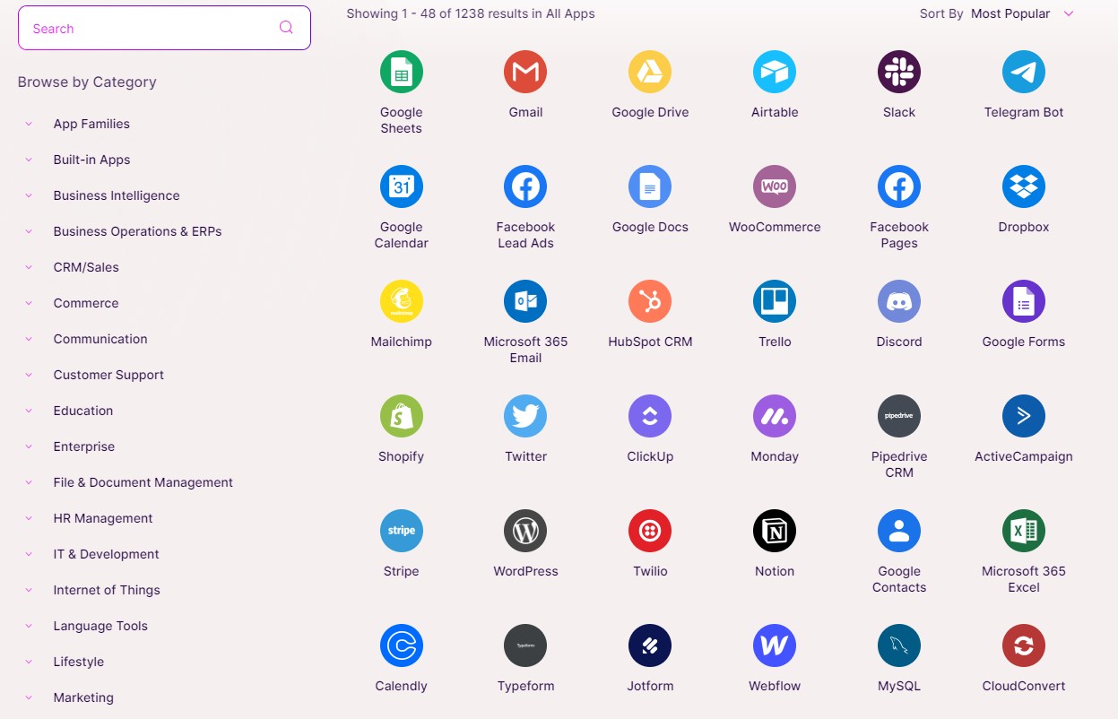The height and width of the screenshot is (719, 1118).
Task: Choose the Google Contacts icon
Action: [x=899, y=531]
